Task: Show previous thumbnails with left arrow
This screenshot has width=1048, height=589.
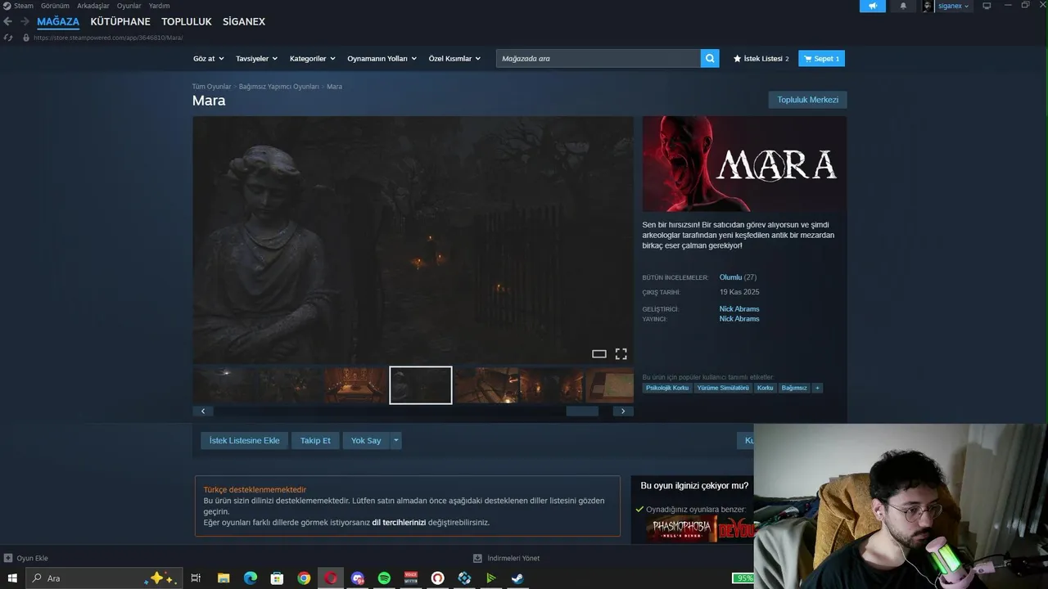Action: (x=202, y=411)
